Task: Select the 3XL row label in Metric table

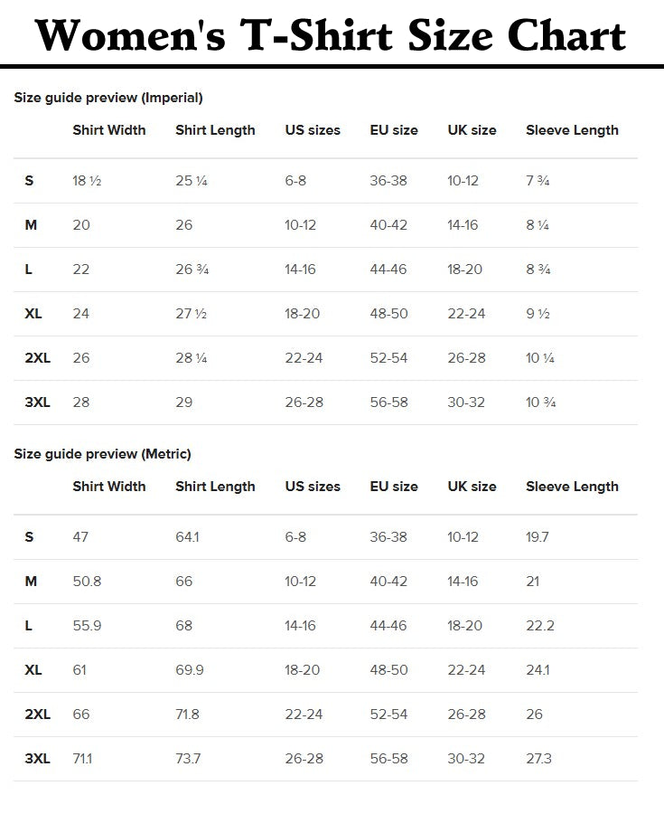Action: [37, 759]
